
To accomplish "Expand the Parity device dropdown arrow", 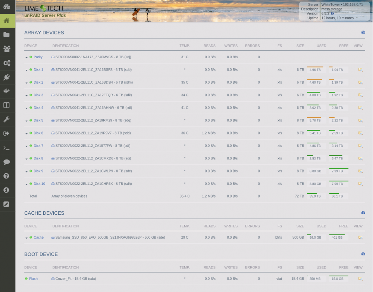I will coord(26,58).
